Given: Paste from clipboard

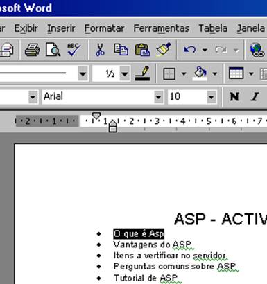Looking at the screenshot, I should point(142,50).
